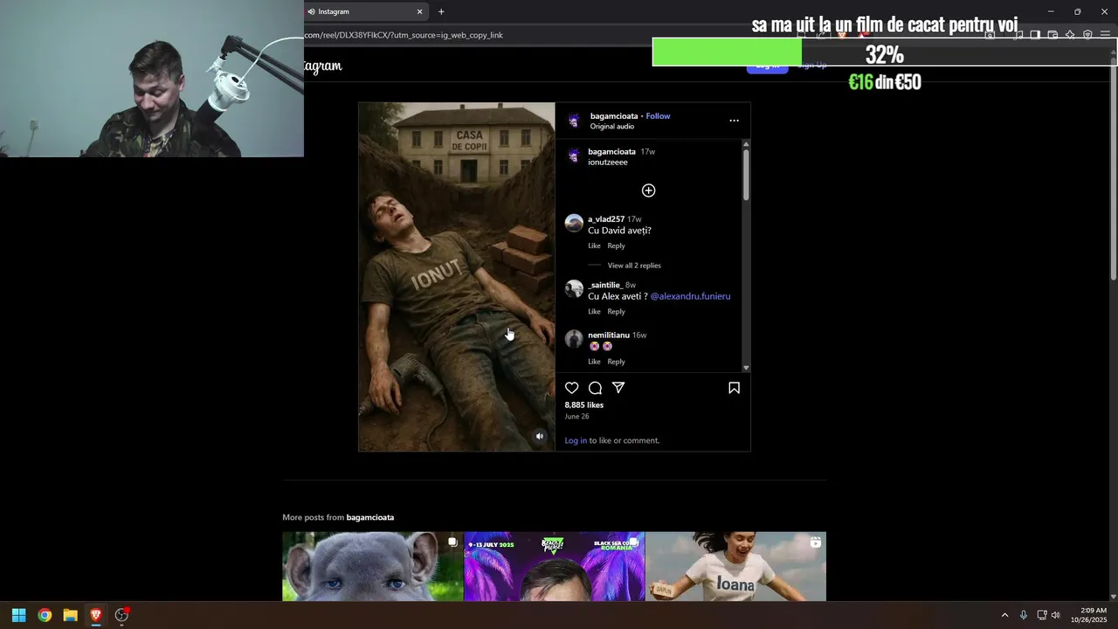Reply to nemilitianu's comment
This screenshot has width=1118, height=629.
[616, 362]
